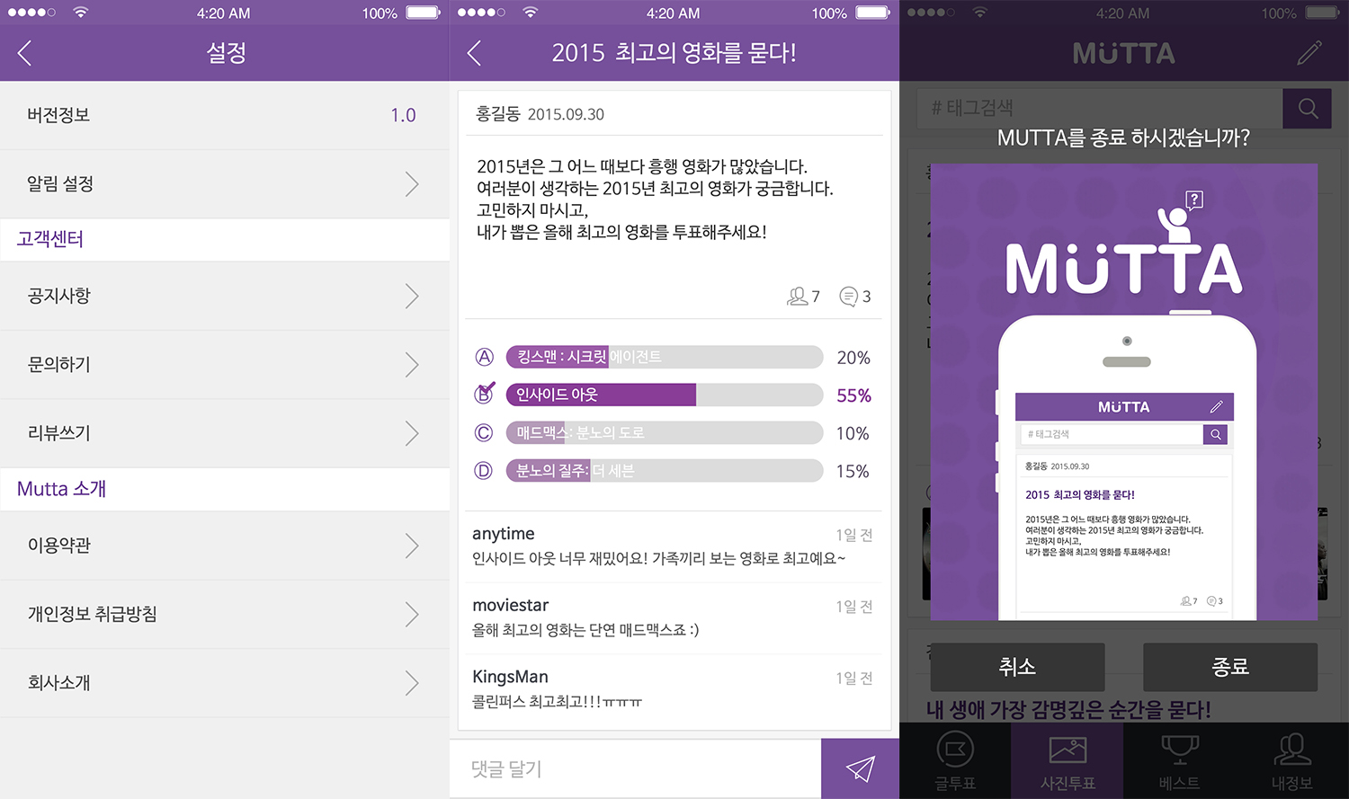Open 리뷰쓰기 row chevron
This screenshot has width=1349, height=799.
tap(411, 433)
